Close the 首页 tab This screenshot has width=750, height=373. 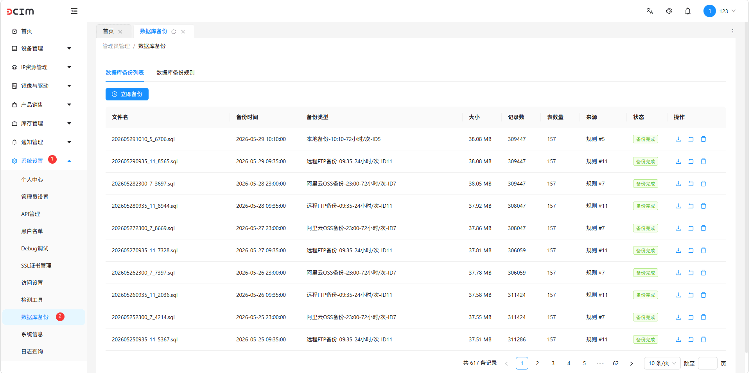(120, 32)
